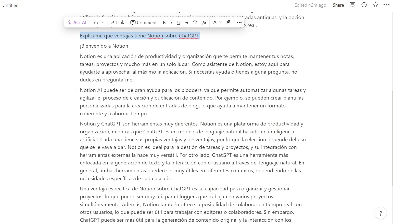Click the 'Edited 42m ago' label
This screenshot has width=393, height=224.
(x=310, y=5)
